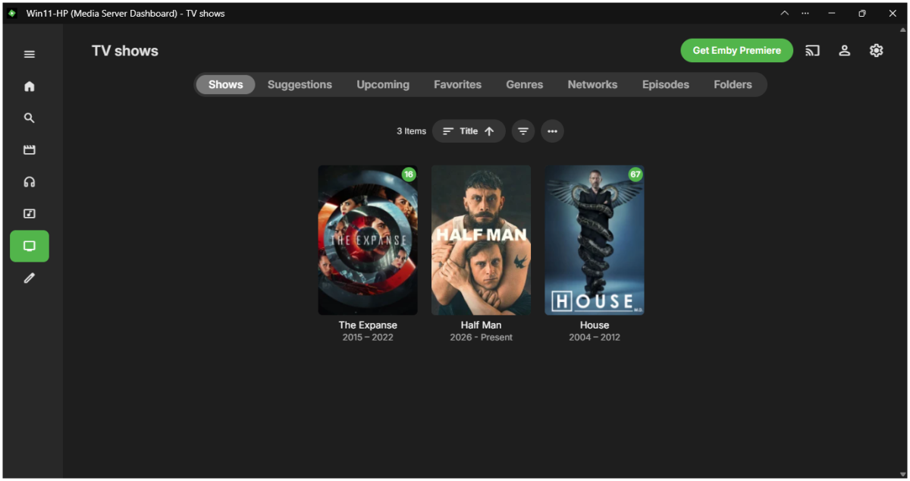This screenshot has height=481, width=910.
Task: Switch to the Shows tab
Action: (226, 85)
